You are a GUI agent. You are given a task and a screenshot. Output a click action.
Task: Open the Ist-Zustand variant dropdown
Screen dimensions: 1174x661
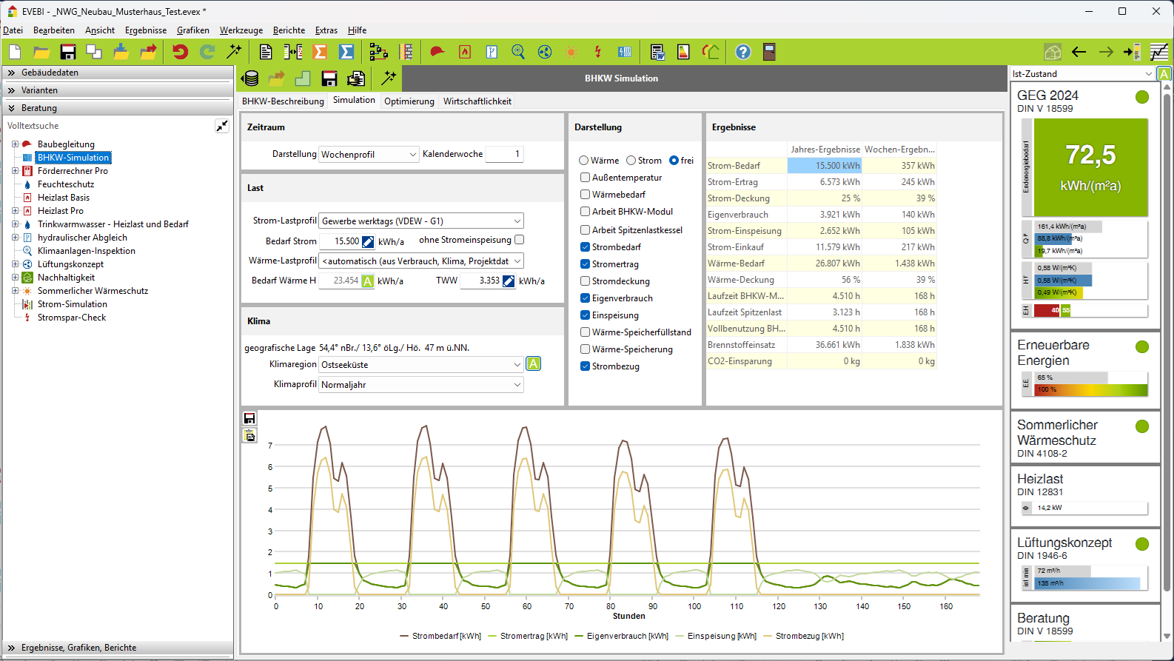click(x=1082, y=74)
